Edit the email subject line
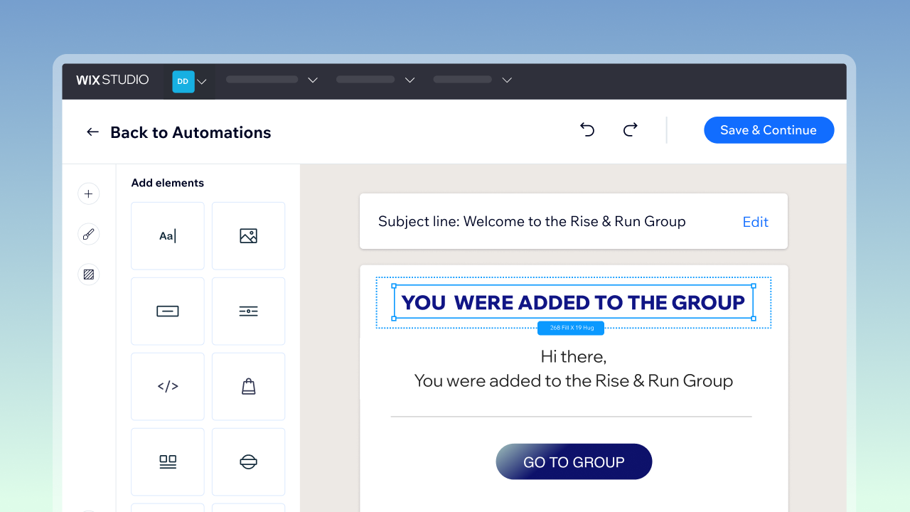The width and height of the screenshot is (910, 512). click(x=755, y=221)
